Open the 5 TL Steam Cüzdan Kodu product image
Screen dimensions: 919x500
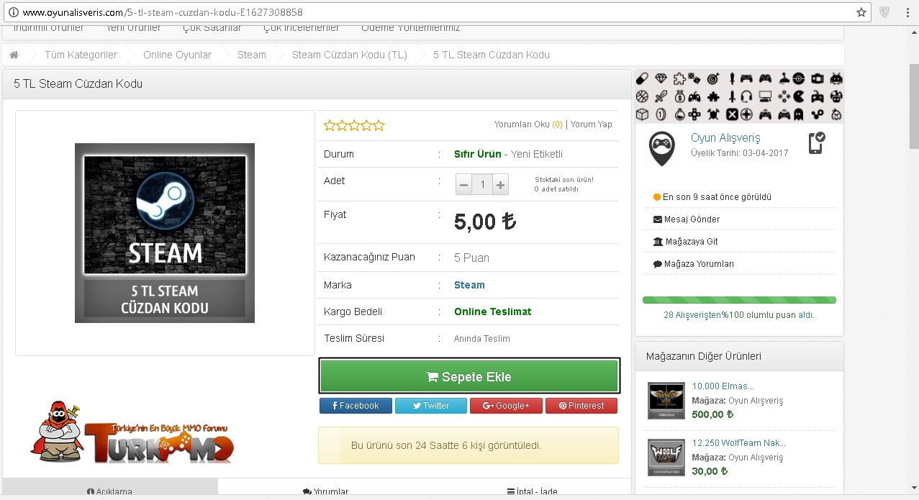[x=165, y=233]
